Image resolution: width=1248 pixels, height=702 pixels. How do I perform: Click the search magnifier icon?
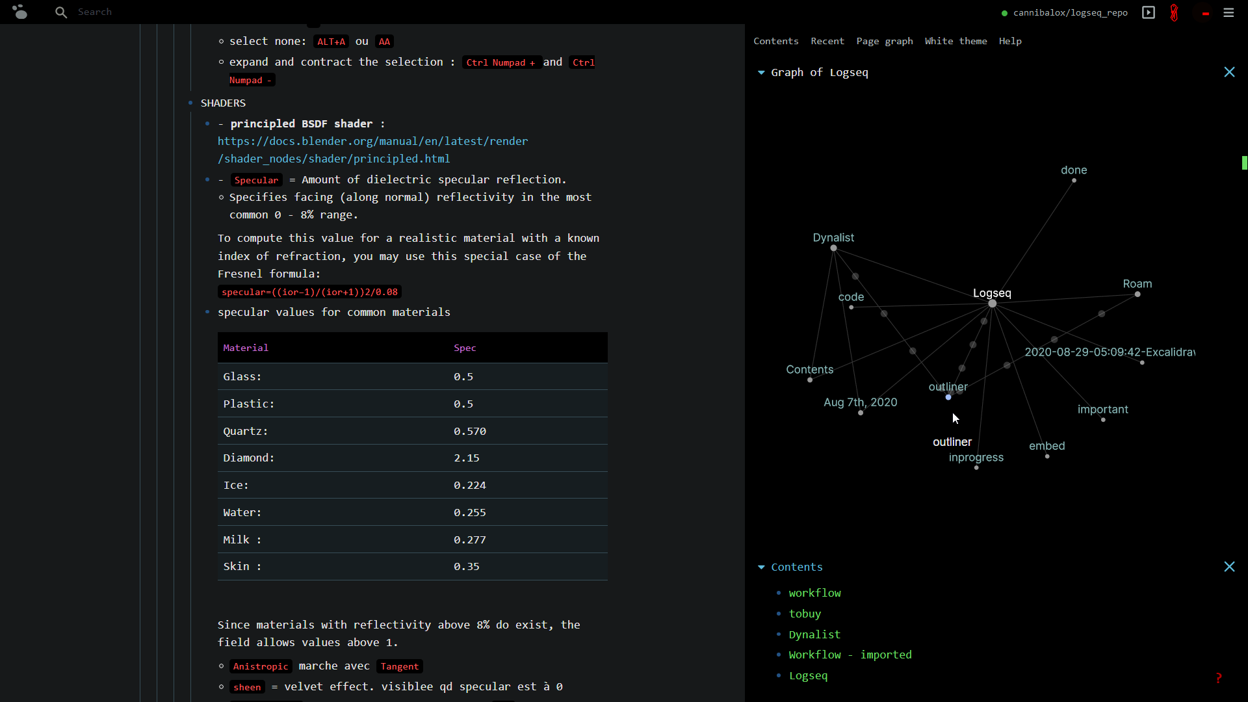click(x=60, y=12)
